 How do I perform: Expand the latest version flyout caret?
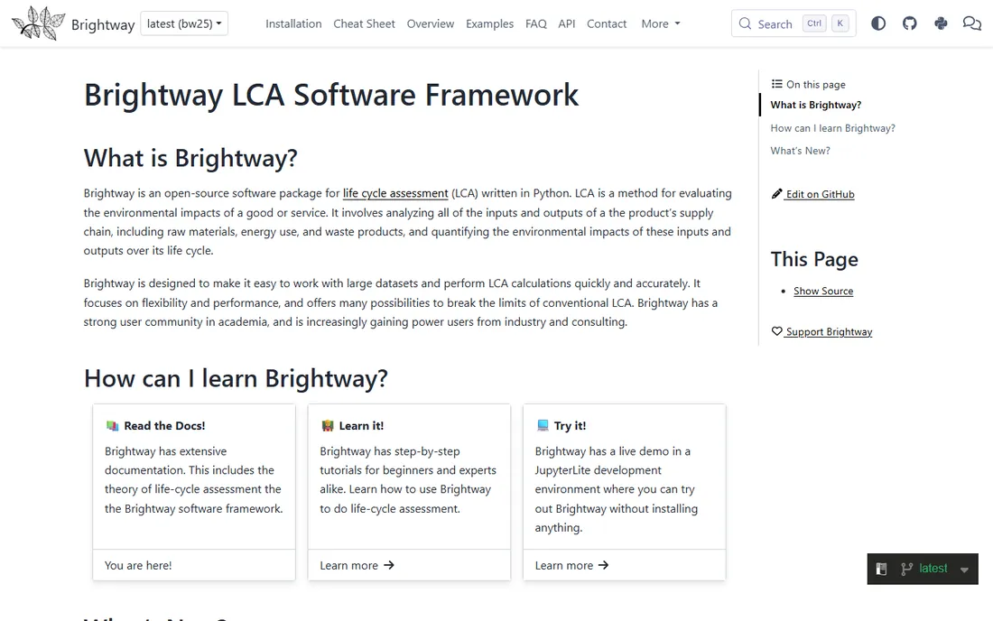click(964, 569)
